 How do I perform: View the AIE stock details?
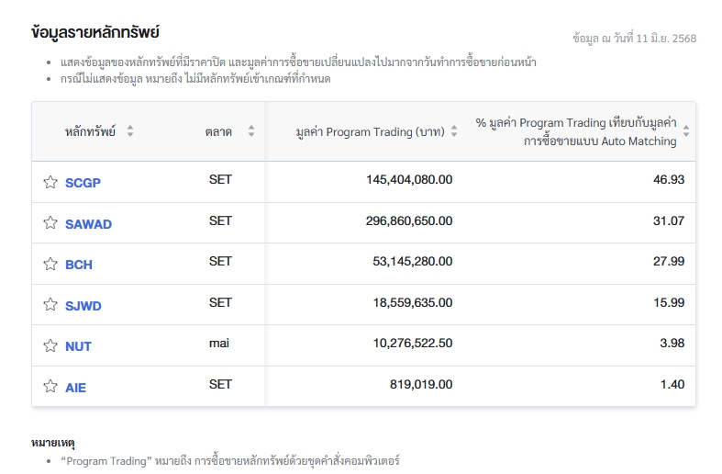tap(75, 388)
